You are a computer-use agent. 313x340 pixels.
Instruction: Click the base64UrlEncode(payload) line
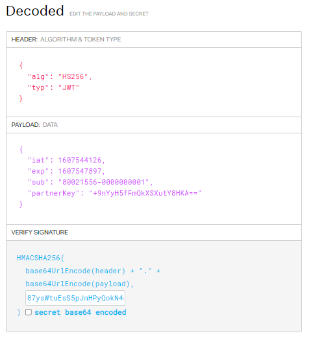[80, 284]
